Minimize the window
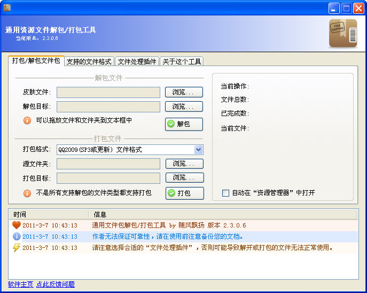The height and width of the screenshot is (293, 367). pyautogui.click(x=334, y=8)
